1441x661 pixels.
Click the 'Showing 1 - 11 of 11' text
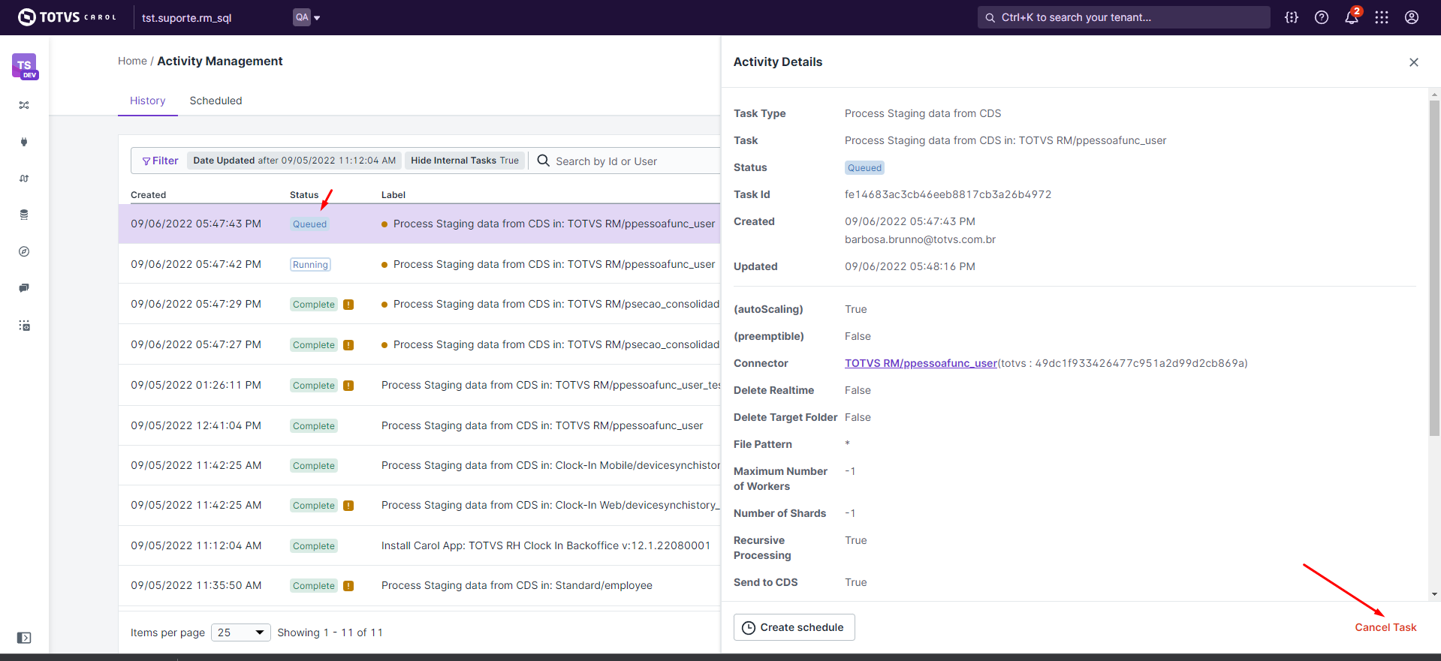click(x=330, y=632)
